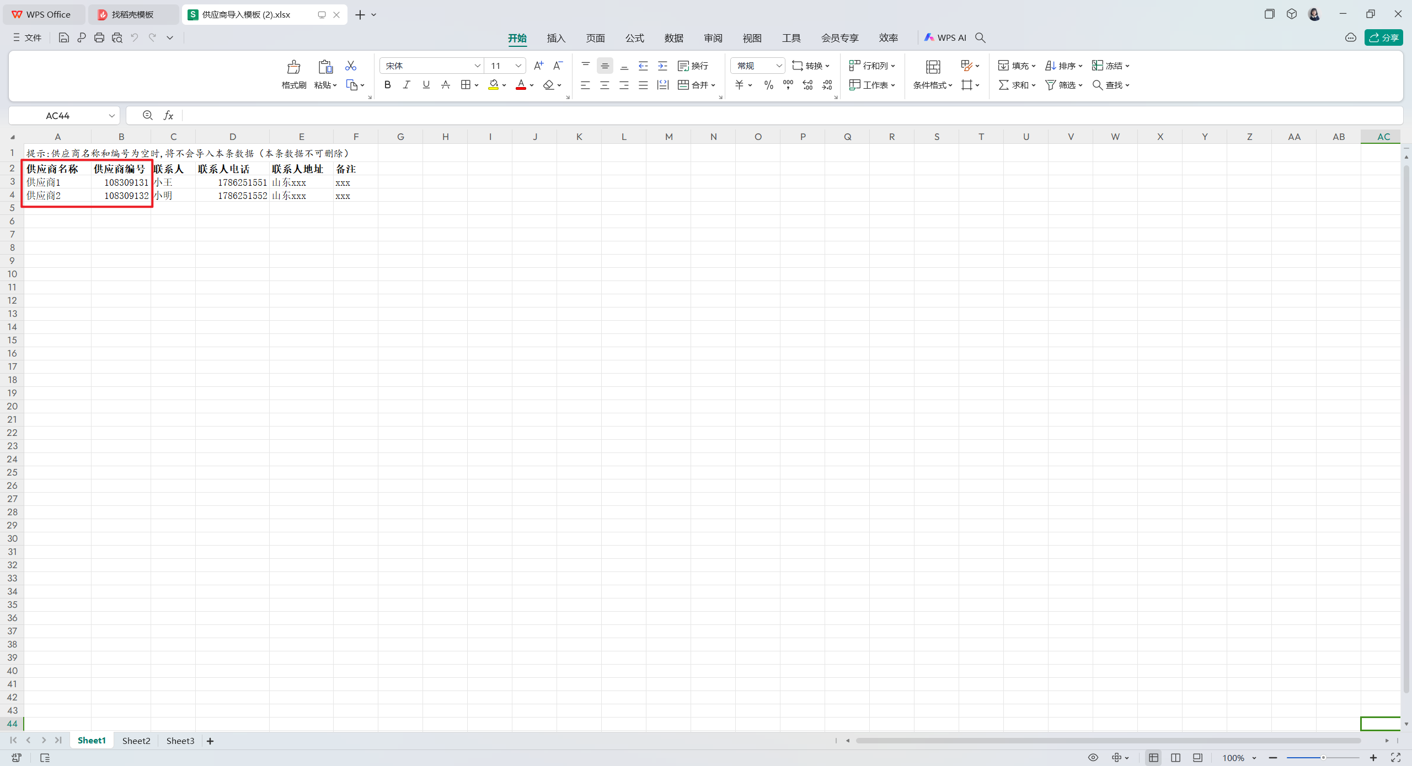Viewport: 1412px width, 766px height.
Task: Click the Strikethrough icon
Action: click(446, 85)
